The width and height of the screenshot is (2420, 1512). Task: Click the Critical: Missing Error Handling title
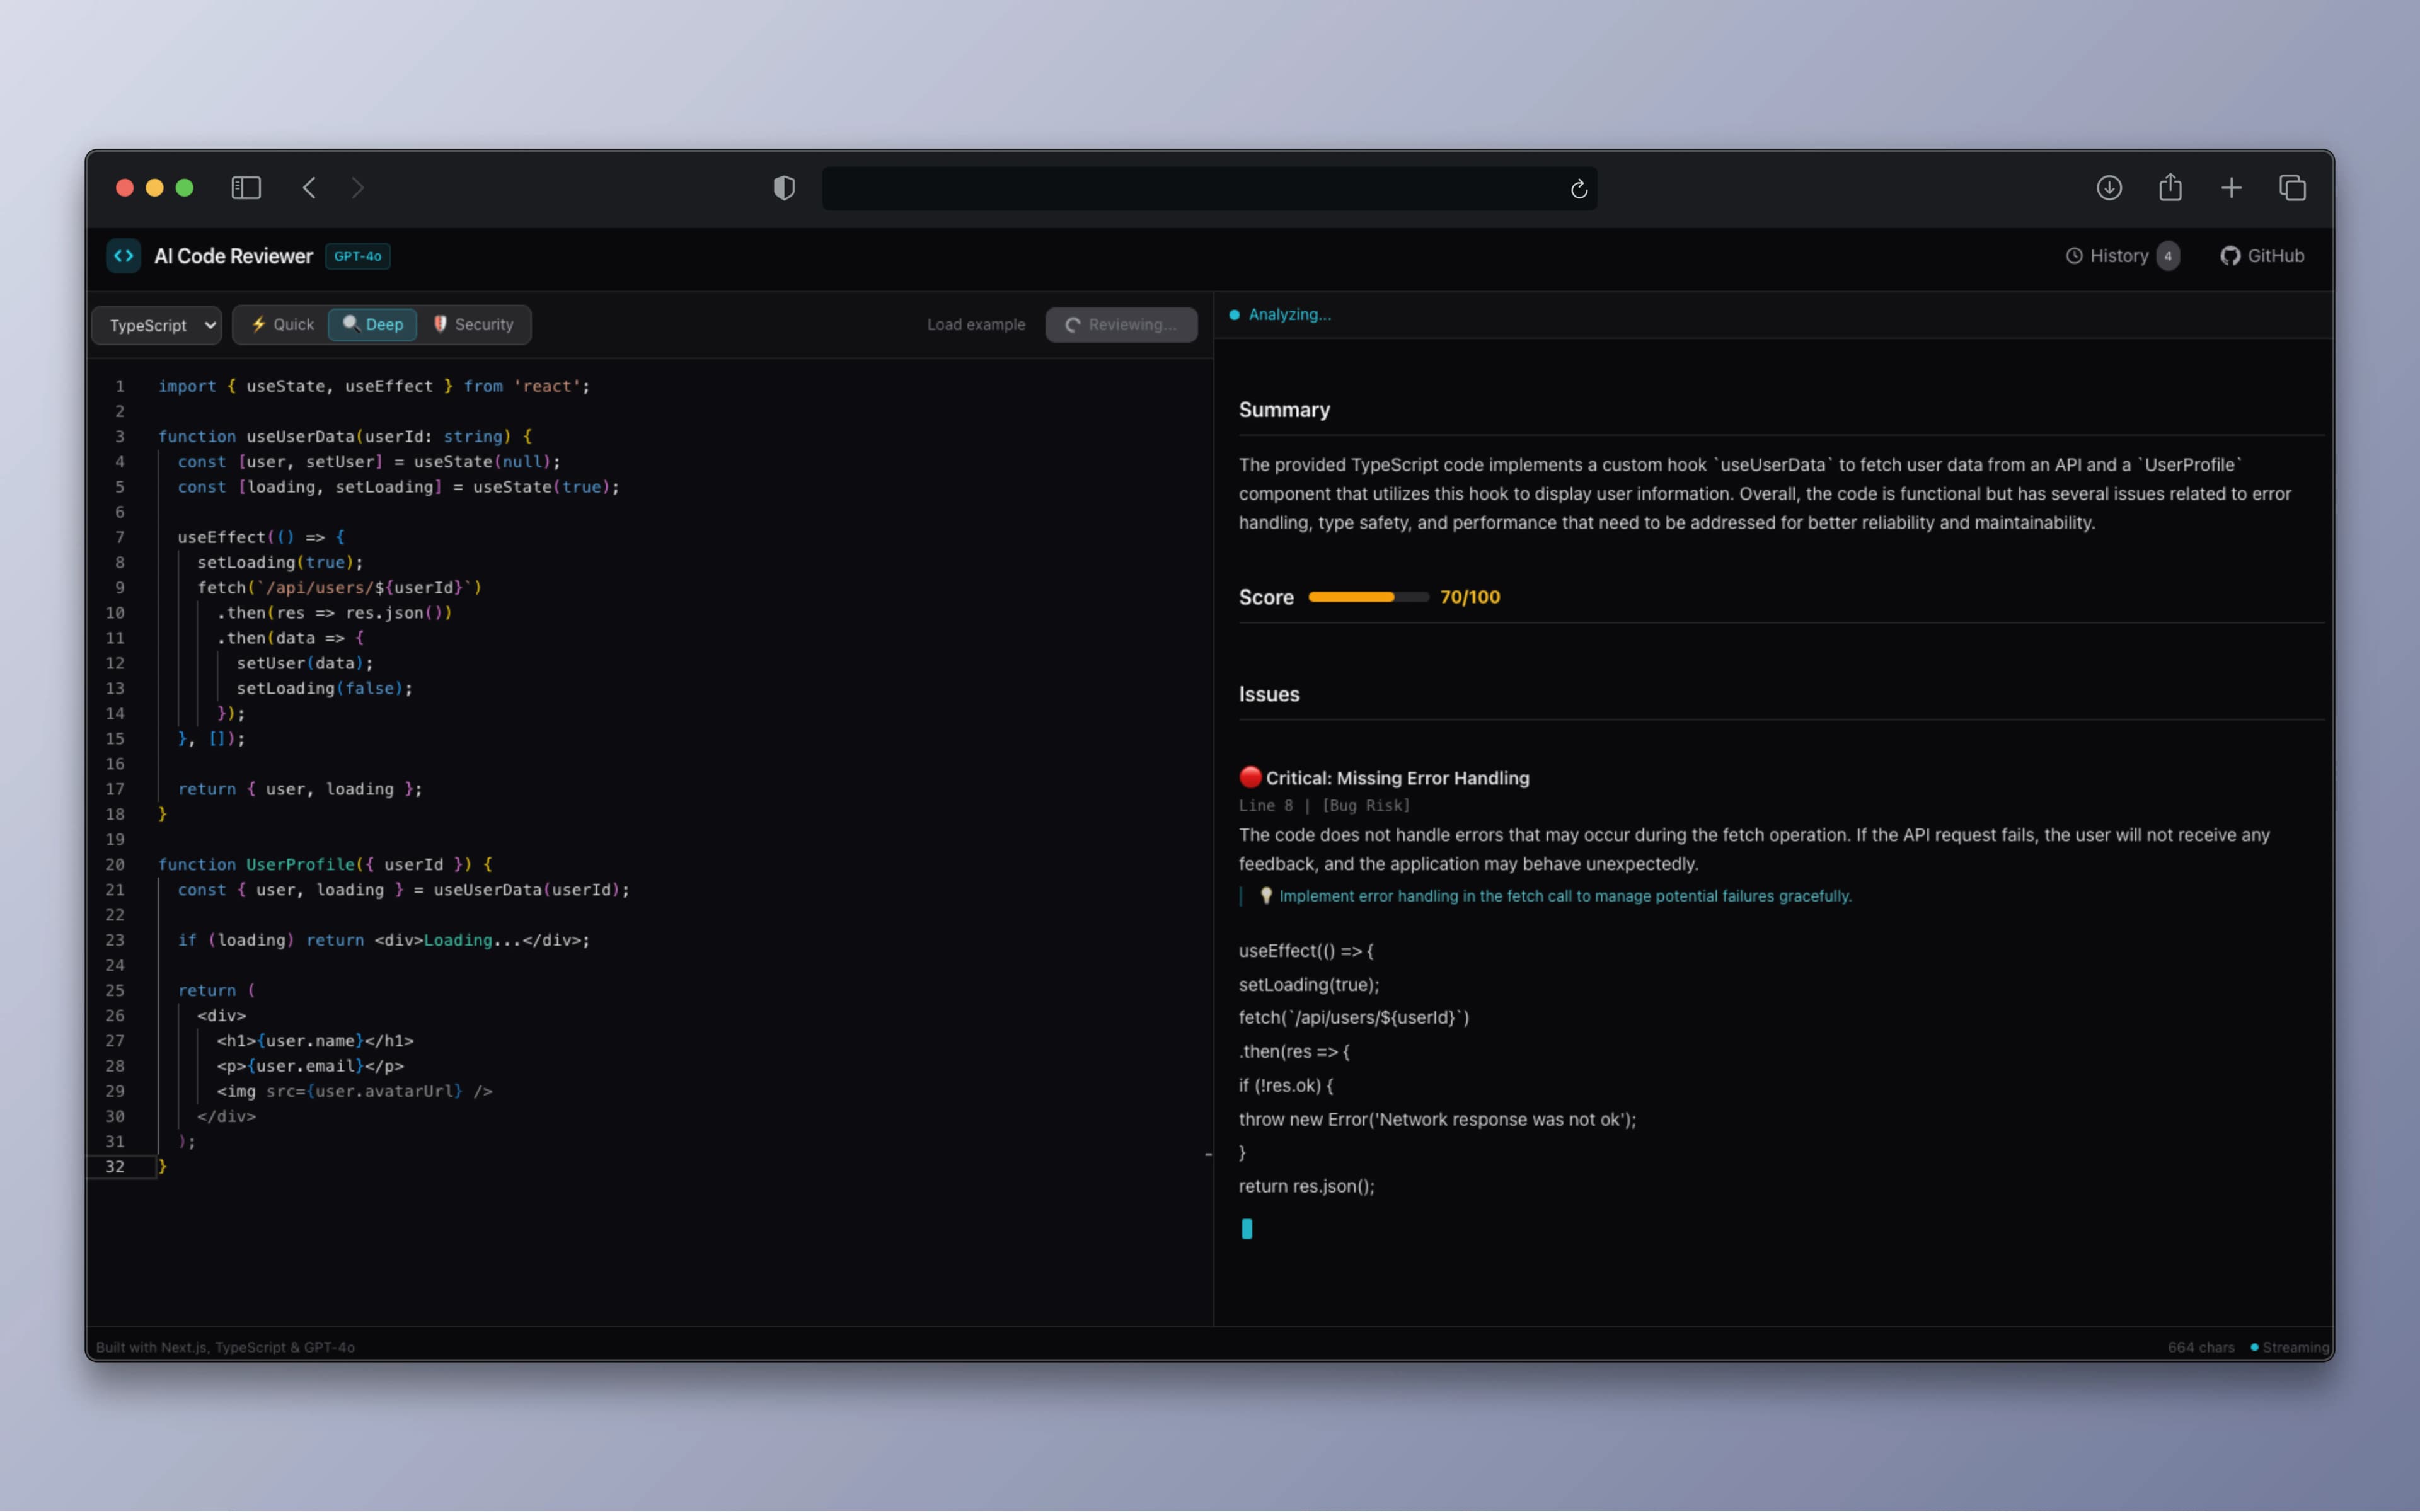1397,778
